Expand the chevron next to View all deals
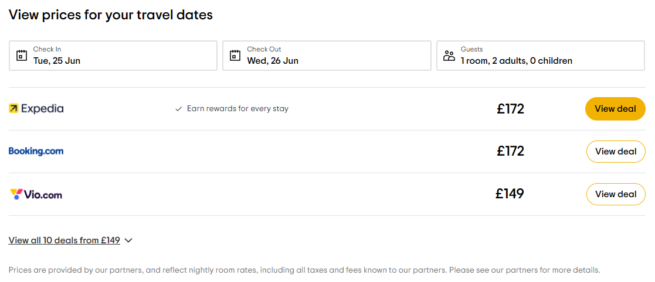The width and height of the screenshot is (655, 282). [129, 240]
